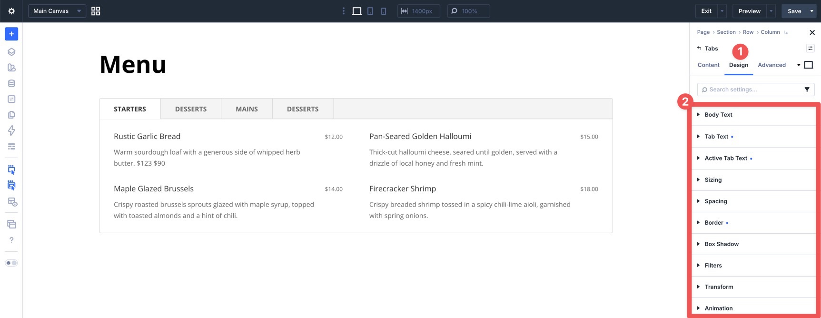This screenshot has height=318, width=821.
Task: Open the wireframe grid view icon
Action: 96,11
